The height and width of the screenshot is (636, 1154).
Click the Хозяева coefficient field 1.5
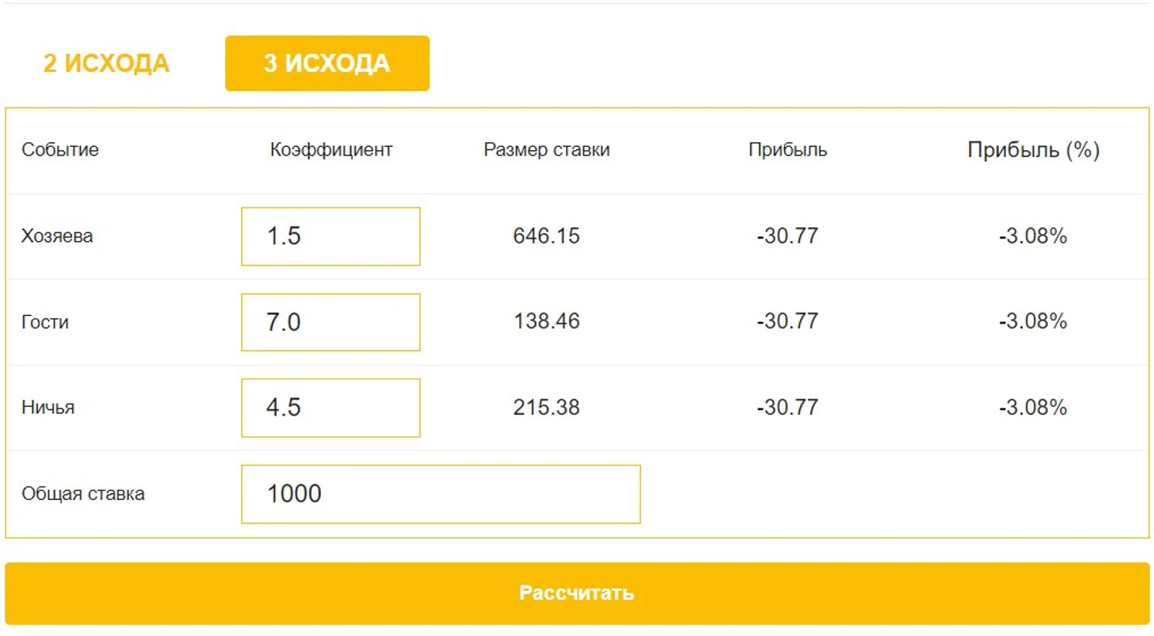pos(330,236)
